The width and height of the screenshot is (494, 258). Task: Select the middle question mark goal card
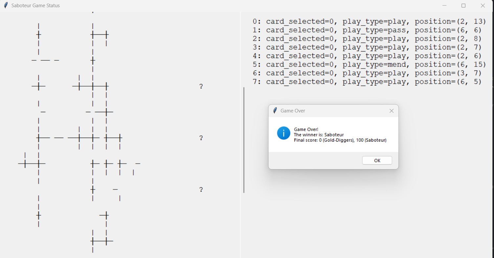tap(201, 138)
